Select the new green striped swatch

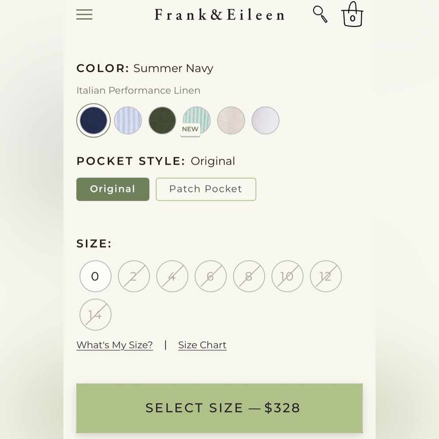(x=196, y=120)
